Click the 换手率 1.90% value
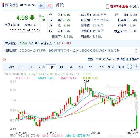Image resolution: width=140 pixels, height=138 pixels. pyautogui.click(x=133, y=20)
